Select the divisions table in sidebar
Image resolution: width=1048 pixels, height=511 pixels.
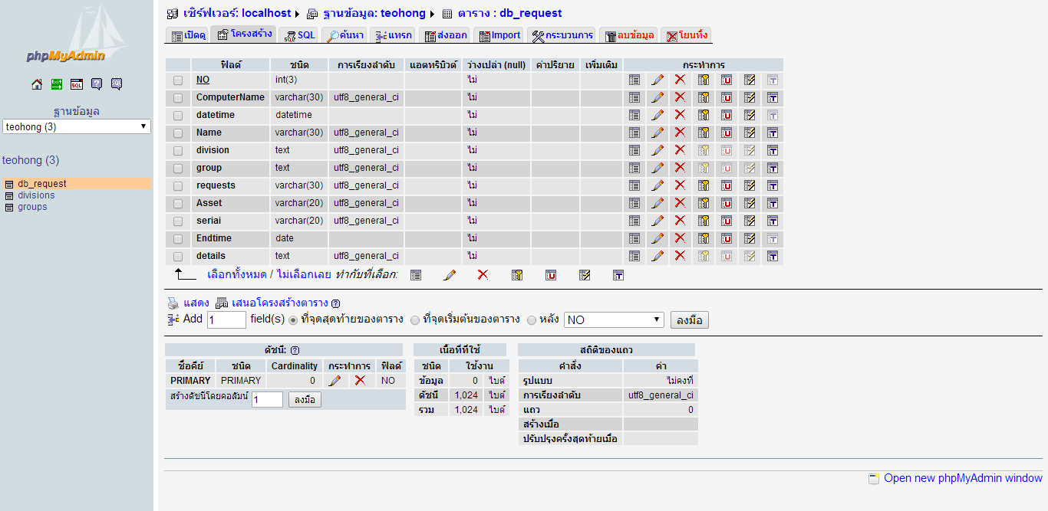coord(36,195)
